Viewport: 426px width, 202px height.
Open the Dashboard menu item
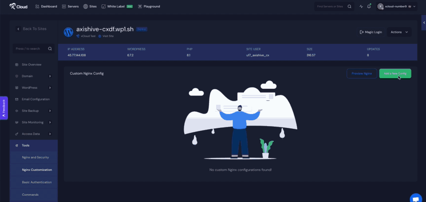coord(46,6)
